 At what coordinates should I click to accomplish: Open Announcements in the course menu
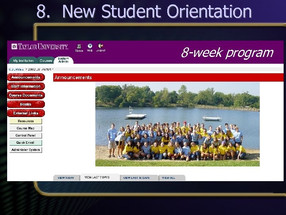click(26, 77)
